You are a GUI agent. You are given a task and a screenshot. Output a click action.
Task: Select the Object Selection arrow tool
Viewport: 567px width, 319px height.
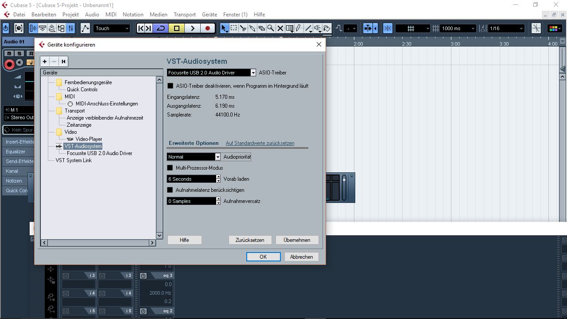[225, 28]
